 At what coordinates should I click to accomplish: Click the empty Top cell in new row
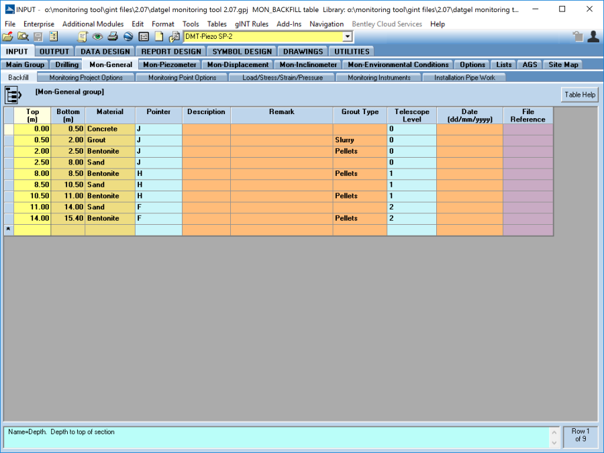(32, 230)
